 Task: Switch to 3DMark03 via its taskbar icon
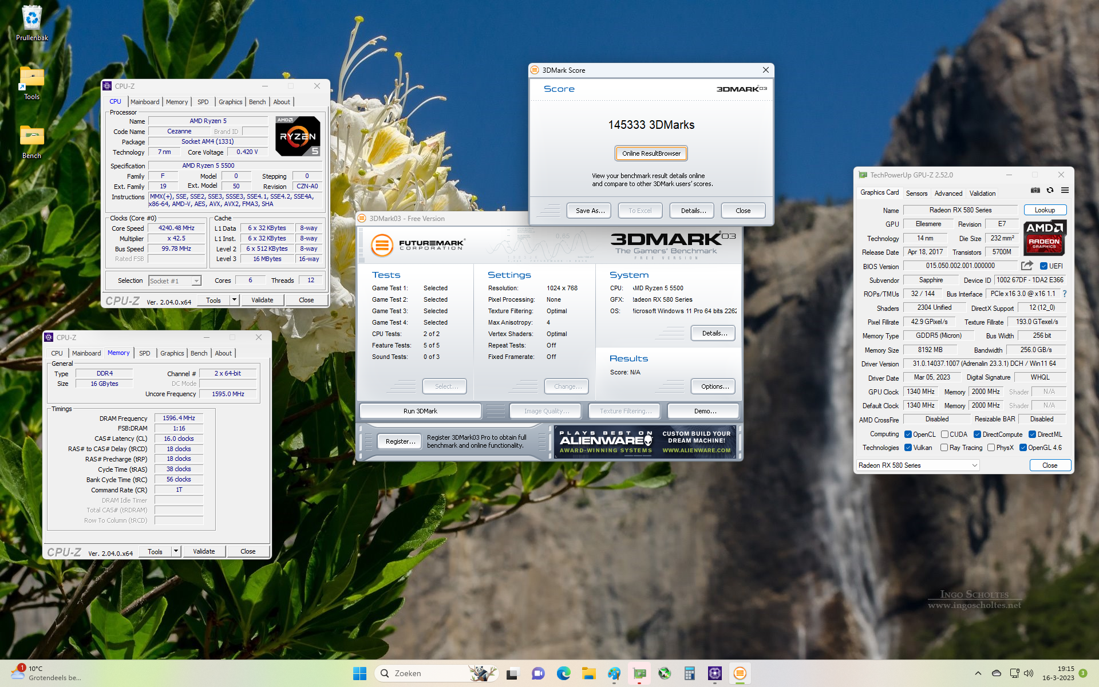pos(740,673)
